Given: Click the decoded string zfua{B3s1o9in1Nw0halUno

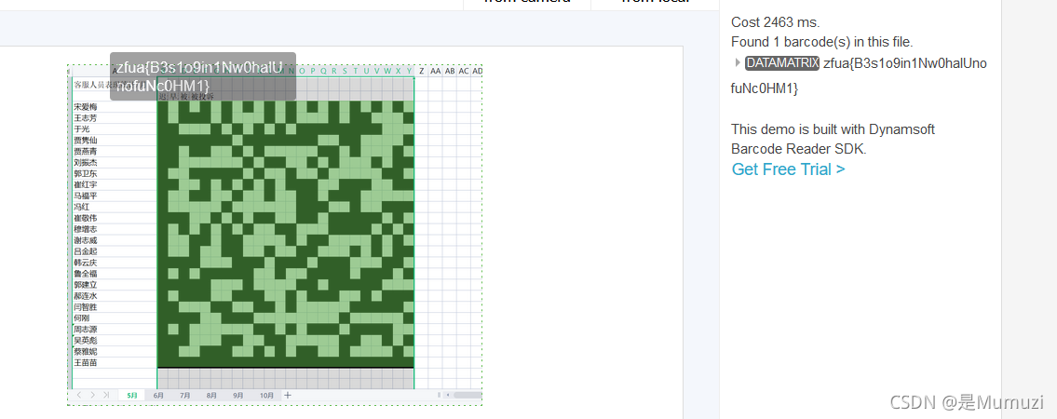Looking at the screenshot, I should coord(905,63).
